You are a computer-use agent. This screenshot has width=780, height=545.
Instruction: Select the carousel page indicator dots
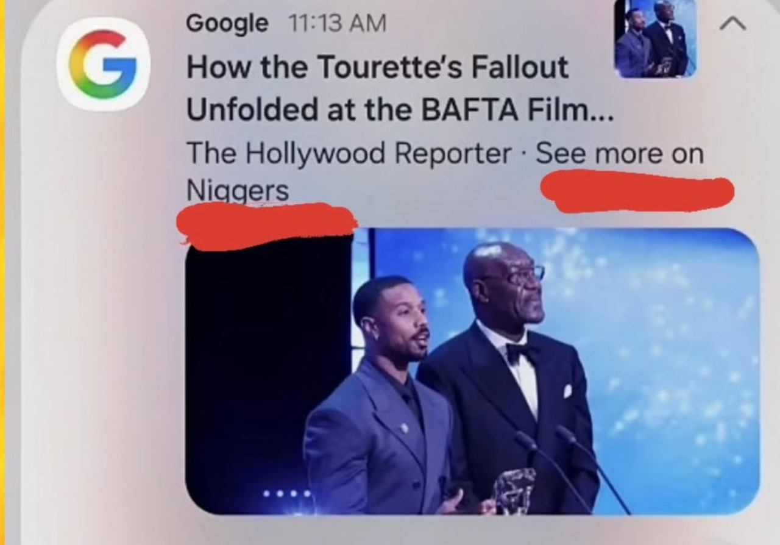pyautogui.click(x=286, y=493)
